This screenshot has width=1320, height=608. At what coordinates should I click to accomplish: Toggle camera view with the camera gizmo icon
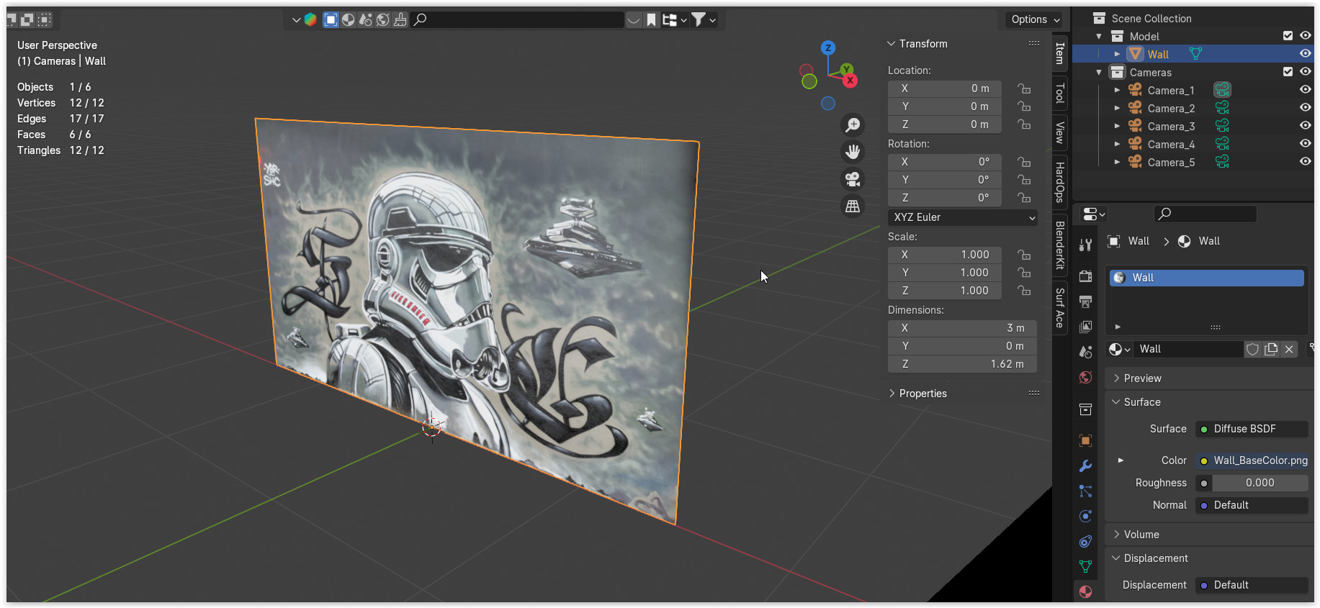tap(853, 179)
